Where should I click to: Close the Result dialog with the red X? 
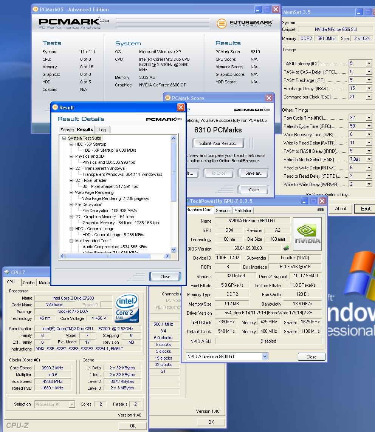pyautogui.click(x=181, y=107)
